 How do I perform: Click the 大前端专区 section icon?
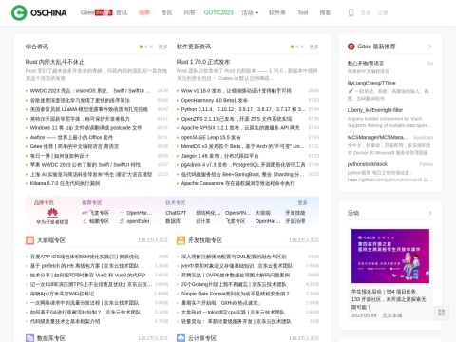(29, 240)
